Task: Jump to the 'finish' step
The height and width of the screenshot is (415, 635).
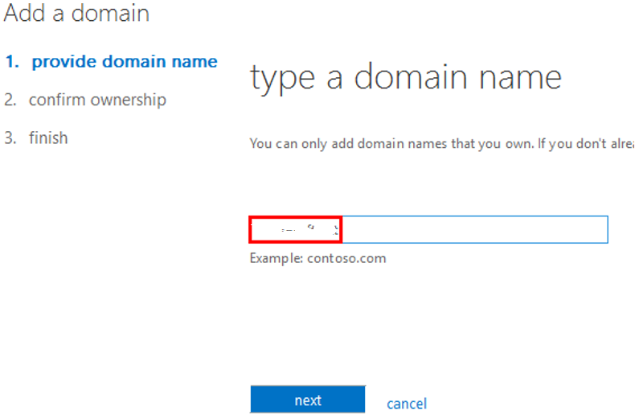Action: (48, 138)
